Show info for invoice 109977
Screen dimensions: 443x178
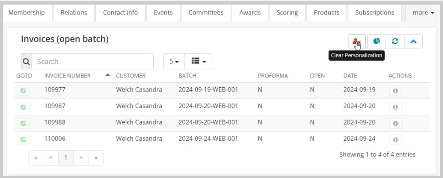pos(395,91)
